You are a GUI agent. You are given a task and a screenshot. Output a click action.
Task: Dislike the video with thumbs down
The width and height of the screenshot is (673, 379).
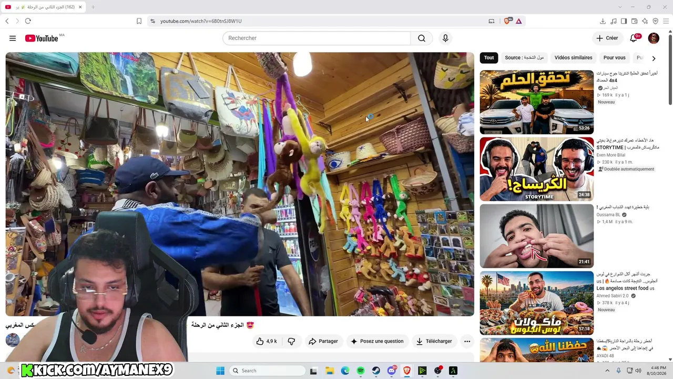pyautogui.click(x=291, y=341)
